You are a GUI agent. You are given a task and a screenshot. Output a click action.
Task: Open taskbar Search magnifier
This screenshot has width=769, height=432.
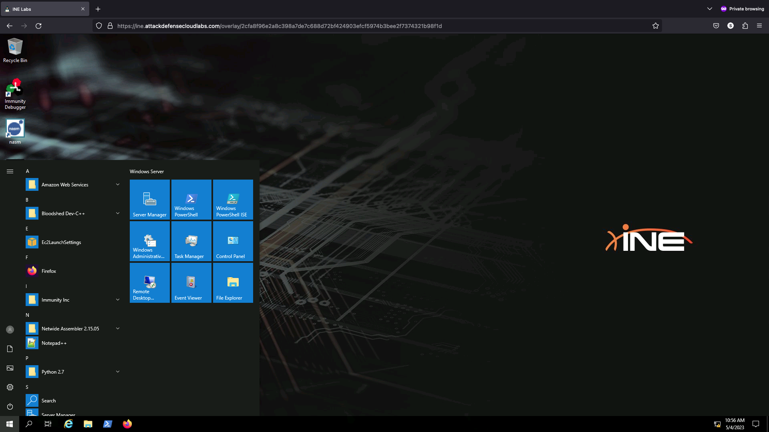pos(29,424)
